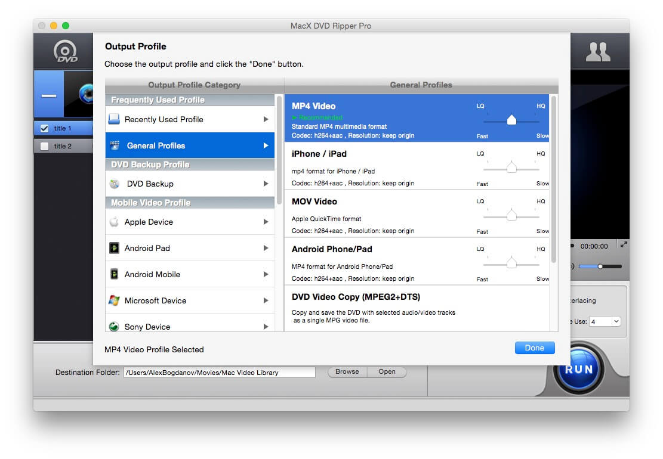Open the Recently Used Profile category

pyautogui.click(x=190, y=119)
